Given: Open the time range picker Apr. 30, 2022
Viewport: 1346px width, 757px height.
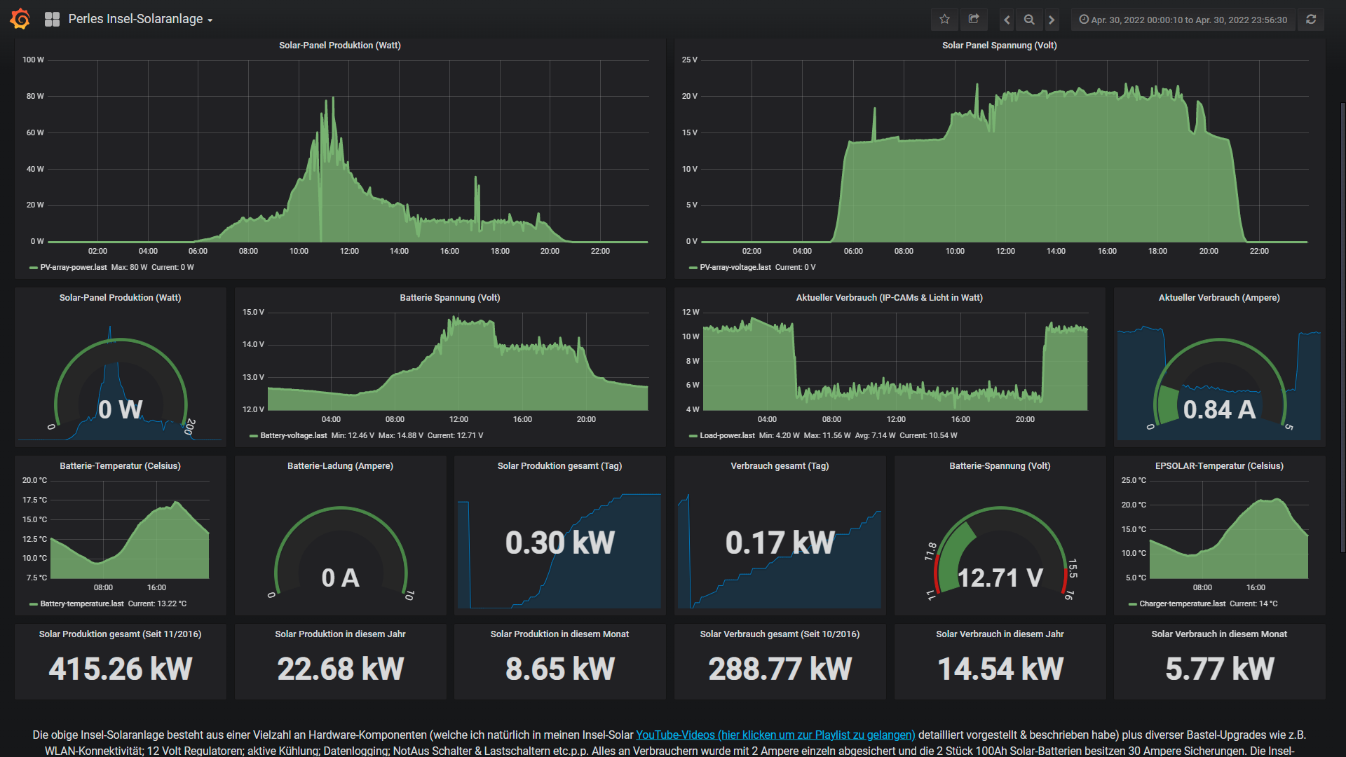Looking at the screenshot, I should [1183, 20].
